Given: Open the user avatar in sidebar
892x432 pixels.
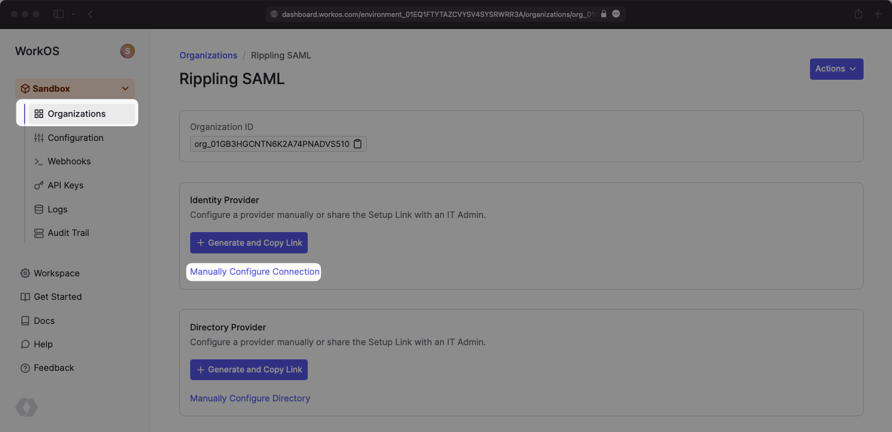Looking at the screenshot, I should [x=127, y=51].
